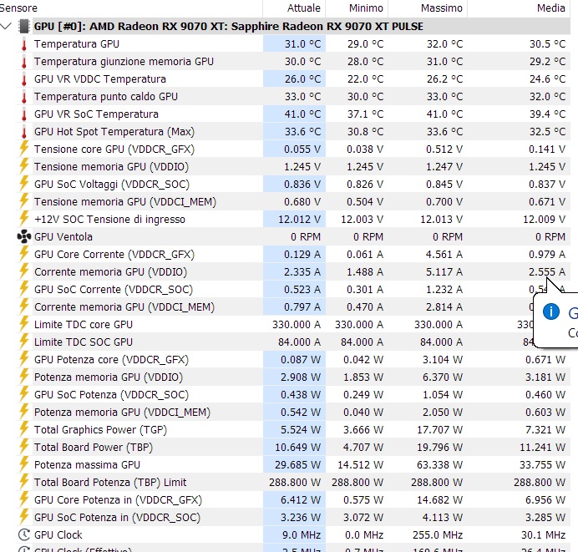Click lightning icon for Total Board Potenza (TBP) Limit
Screen dimensions: 578x552
pyautogui.click(x=24, y=482)
